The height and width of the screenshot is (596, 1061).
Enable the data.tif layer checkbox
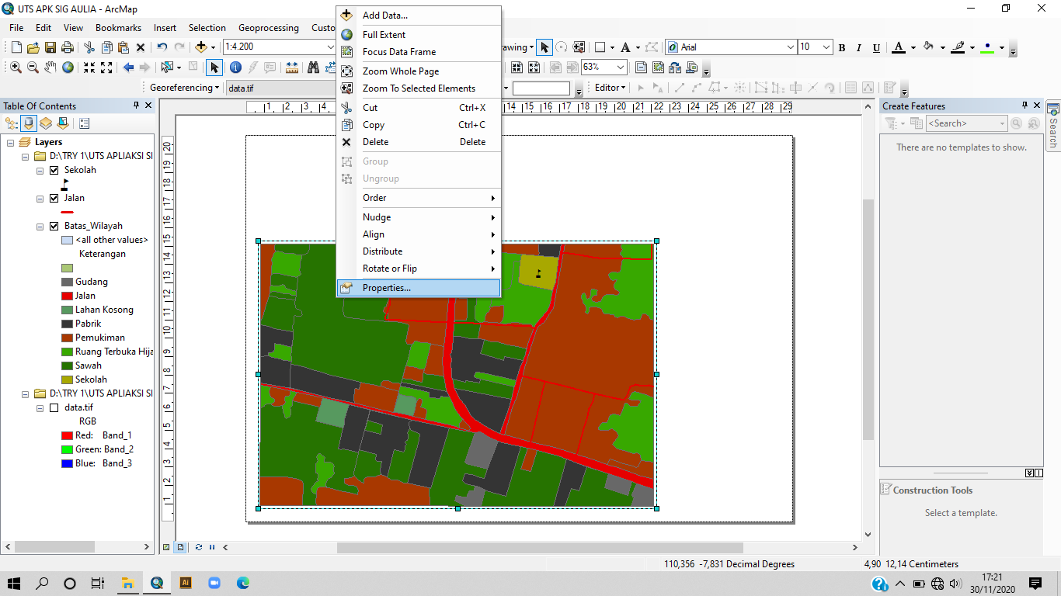pyautogui.click(x=54, y=407)
